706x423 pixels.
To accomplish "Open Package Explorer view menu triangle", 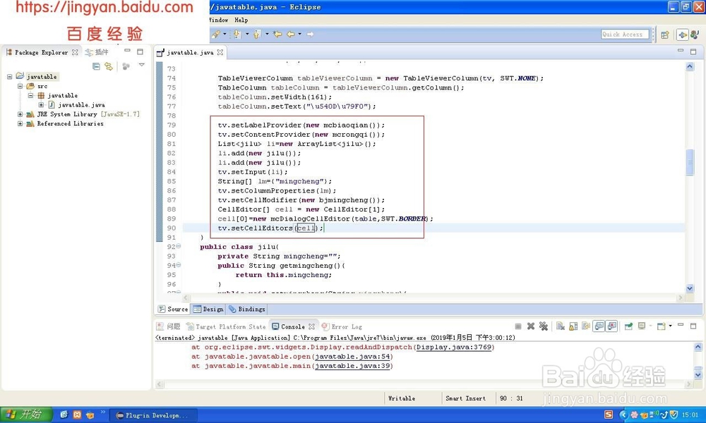I will coord(142,65).
